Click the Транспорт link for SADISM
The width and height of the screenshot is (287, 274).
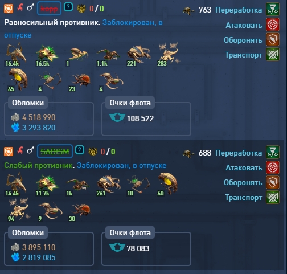tap(243, 198)
